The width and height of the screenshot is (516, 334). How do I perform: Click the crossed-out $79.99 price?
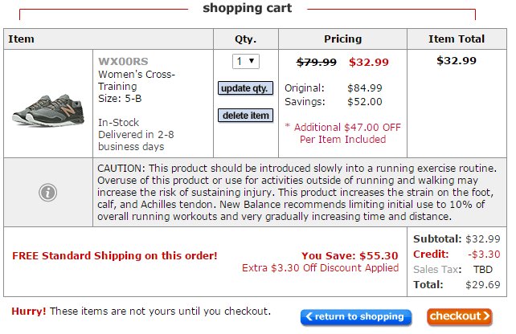point(316,62)
